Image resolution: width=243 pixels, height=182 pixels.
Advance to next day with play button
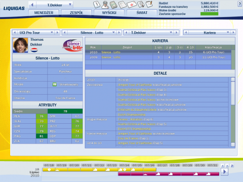coord(225,172)
